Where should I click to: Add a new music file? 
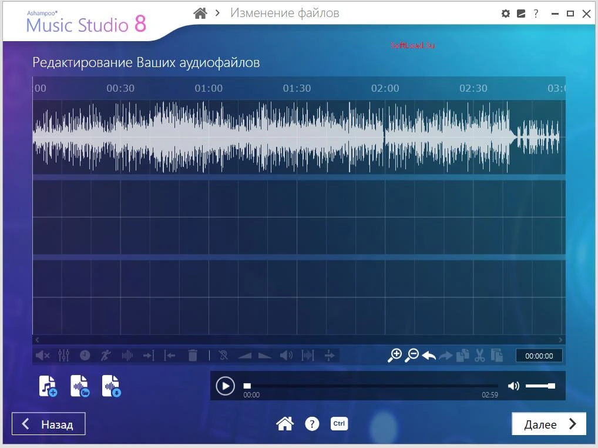tap(48, 386)
